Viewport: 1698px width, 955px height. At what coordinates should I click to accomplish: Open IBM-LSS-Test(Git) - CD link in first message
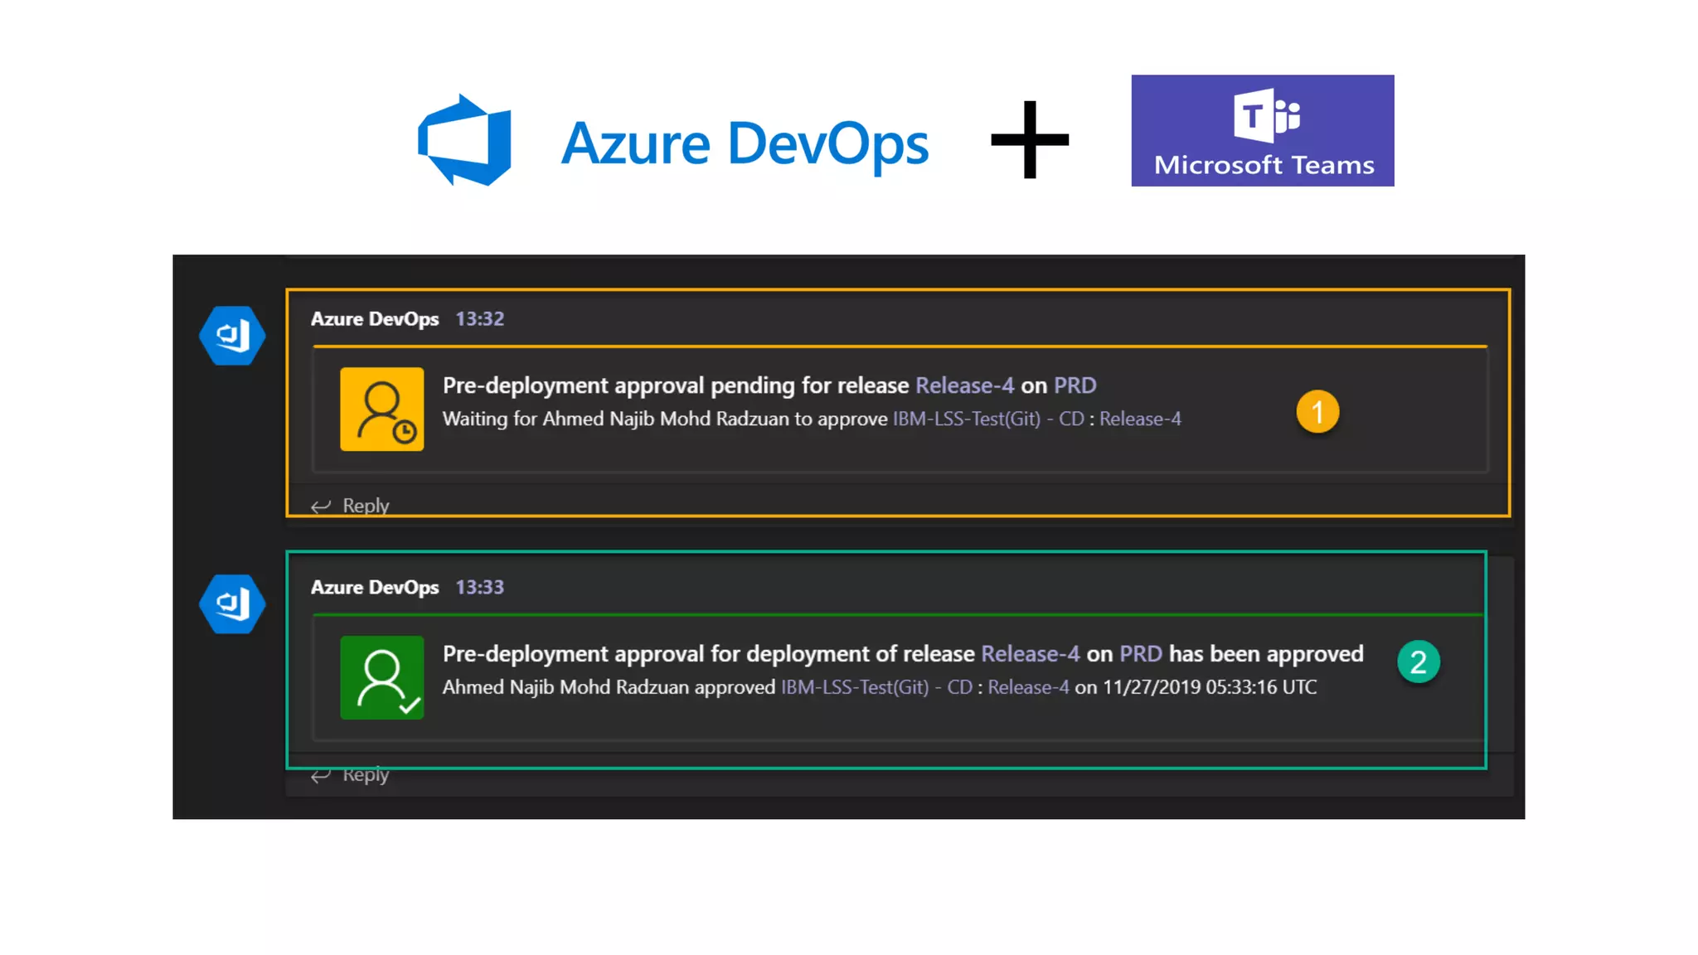click(987, 419)
